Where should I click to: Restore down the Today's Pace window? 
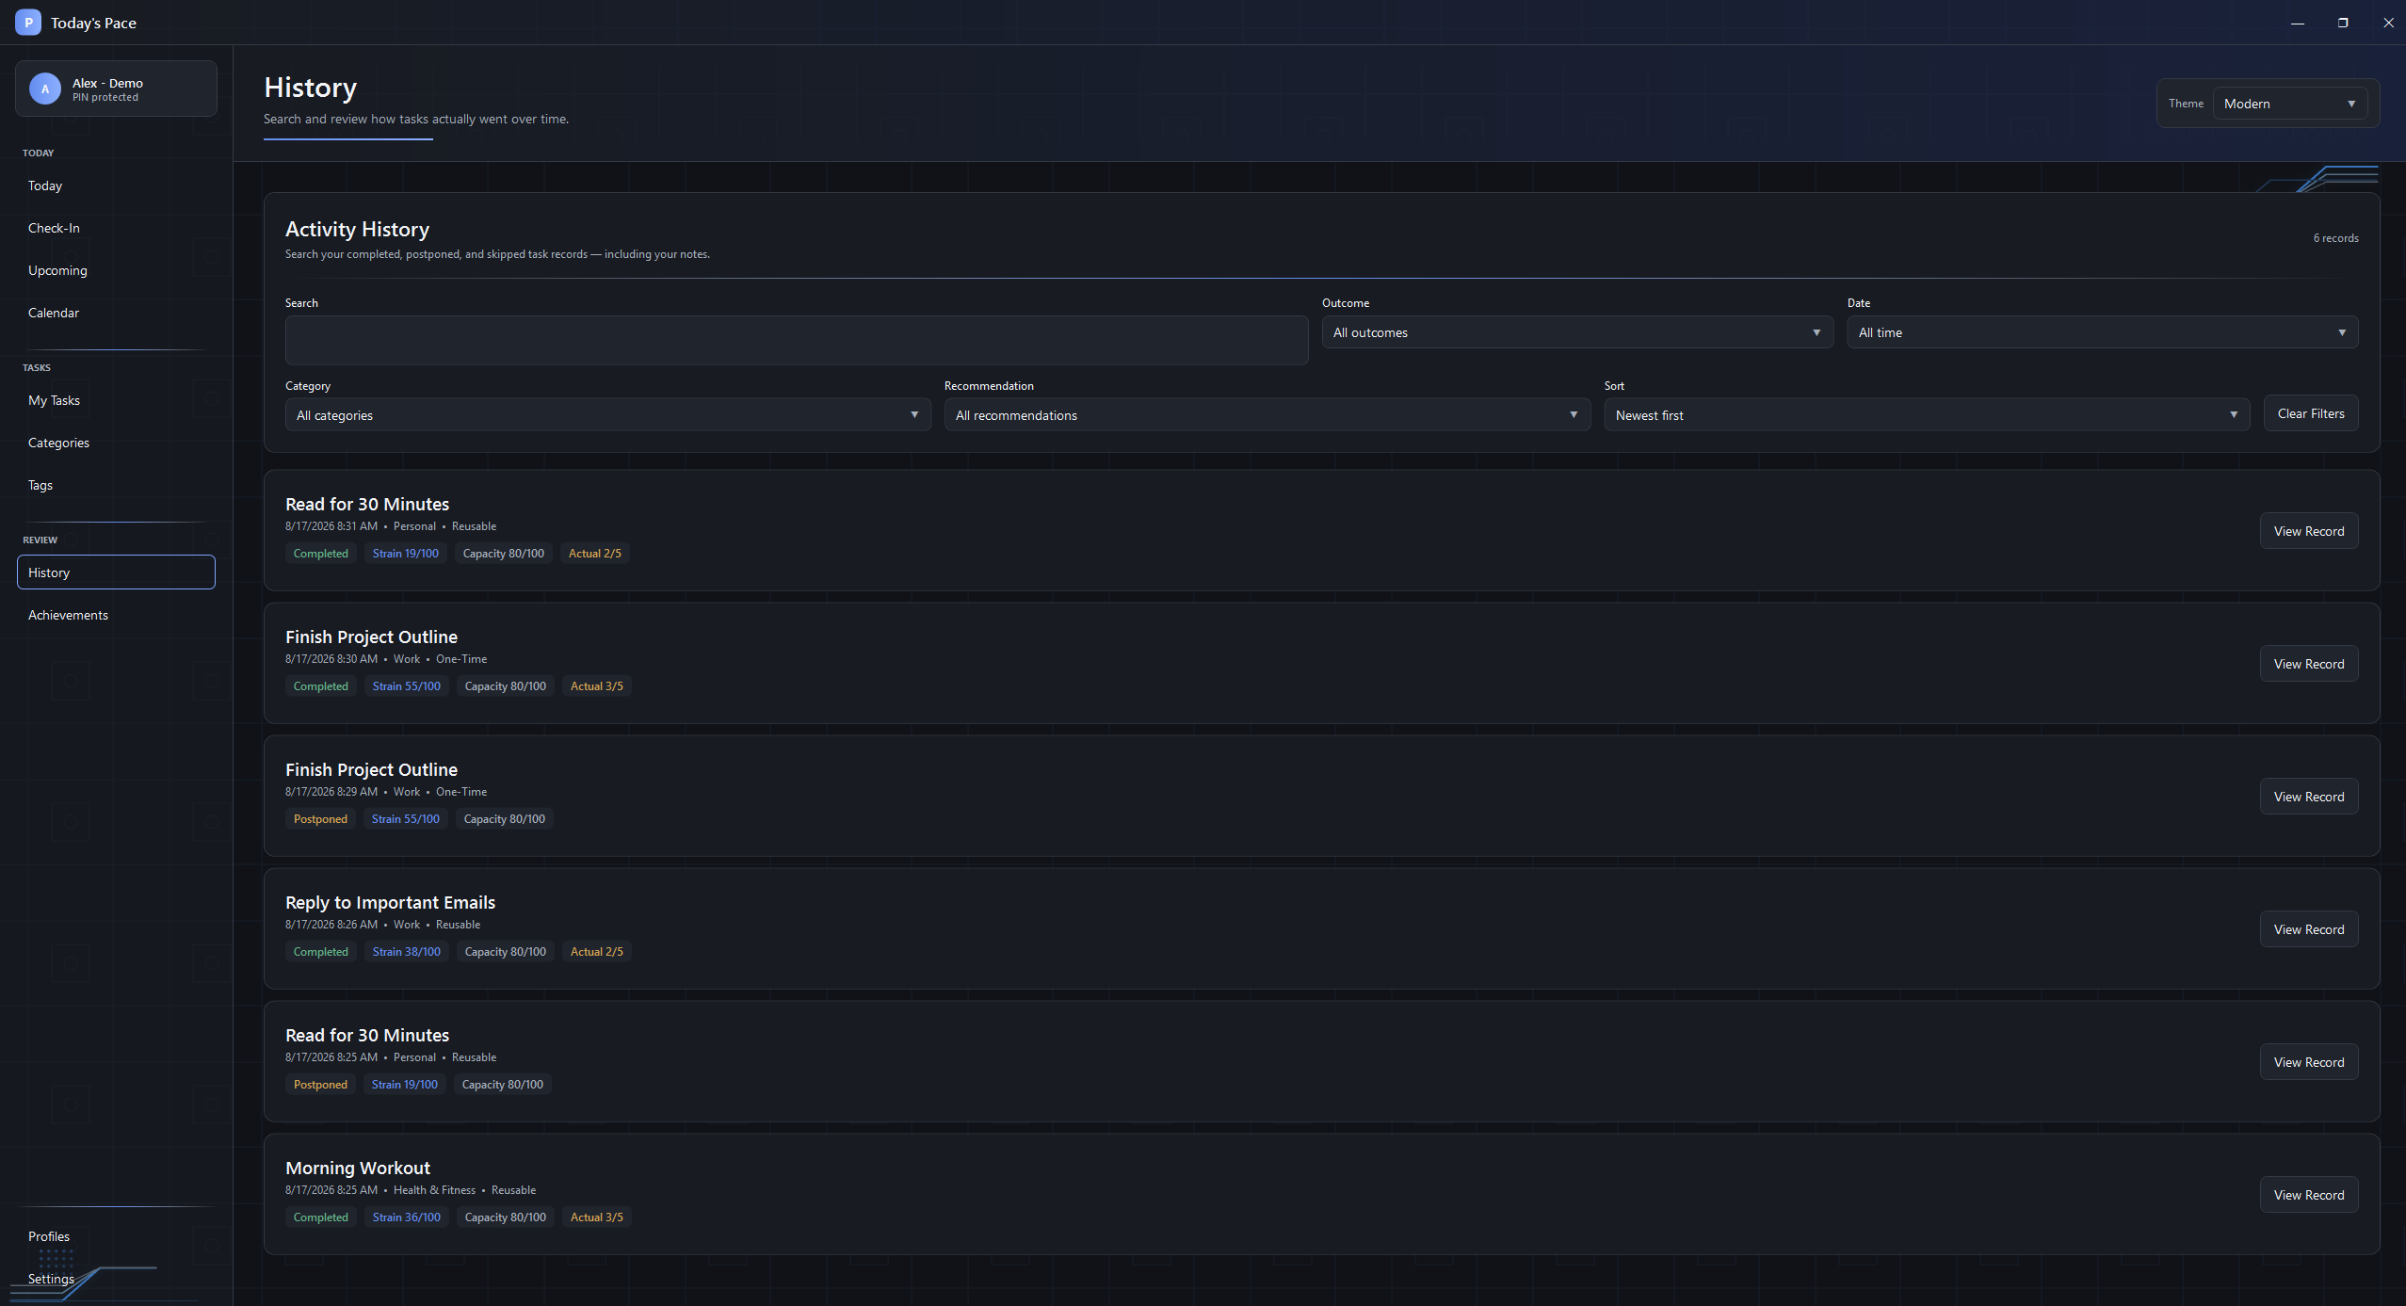[2343, 23]
